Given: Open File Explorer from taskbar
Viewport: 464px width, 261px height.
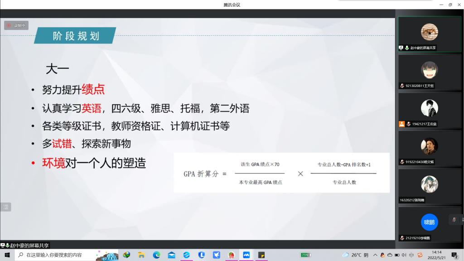Looking at the screenshot, I should [x=141, y=255].
